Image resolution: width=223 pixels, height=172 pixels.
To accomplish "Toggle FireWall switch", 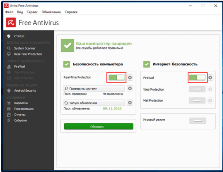I will 197,77.
